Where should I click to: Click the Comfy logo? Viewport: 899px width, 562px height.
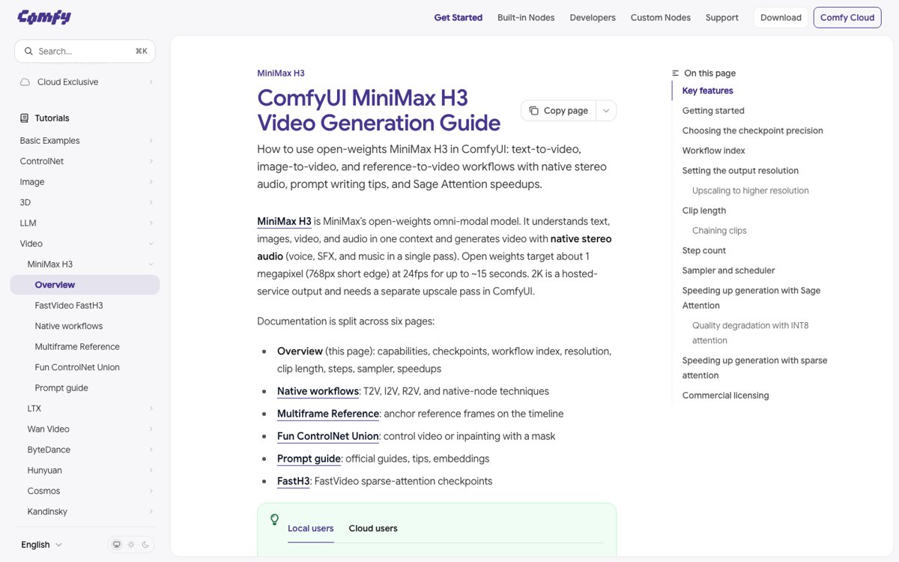[44, 17]
